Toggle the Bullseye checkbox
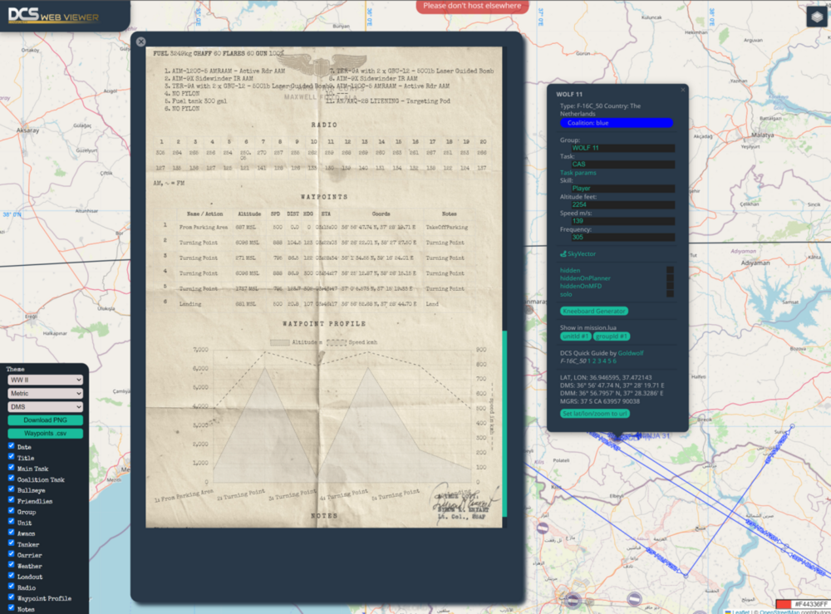 (11, 489)
